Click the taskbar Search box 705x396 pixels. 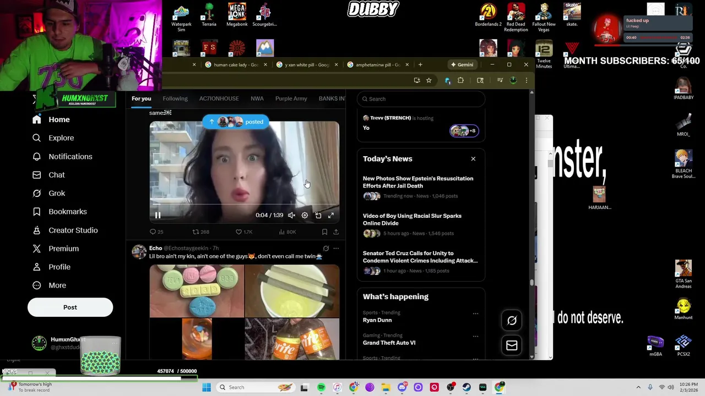[x=256, y=387]
